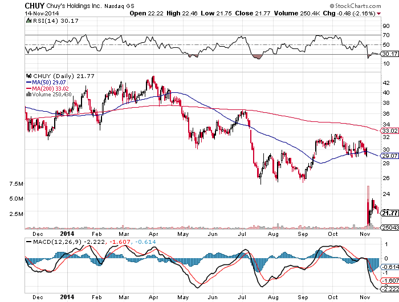399x302 pixels.
Task: Click the CHUY ticker symbol title
Action: coord(35,6)
